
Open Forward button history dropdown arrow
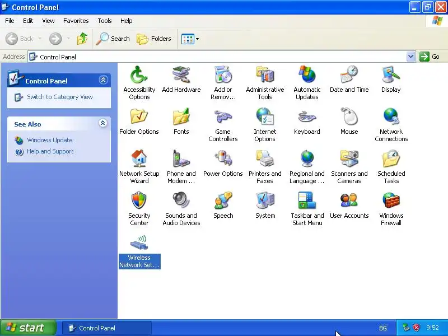(68, 39)
